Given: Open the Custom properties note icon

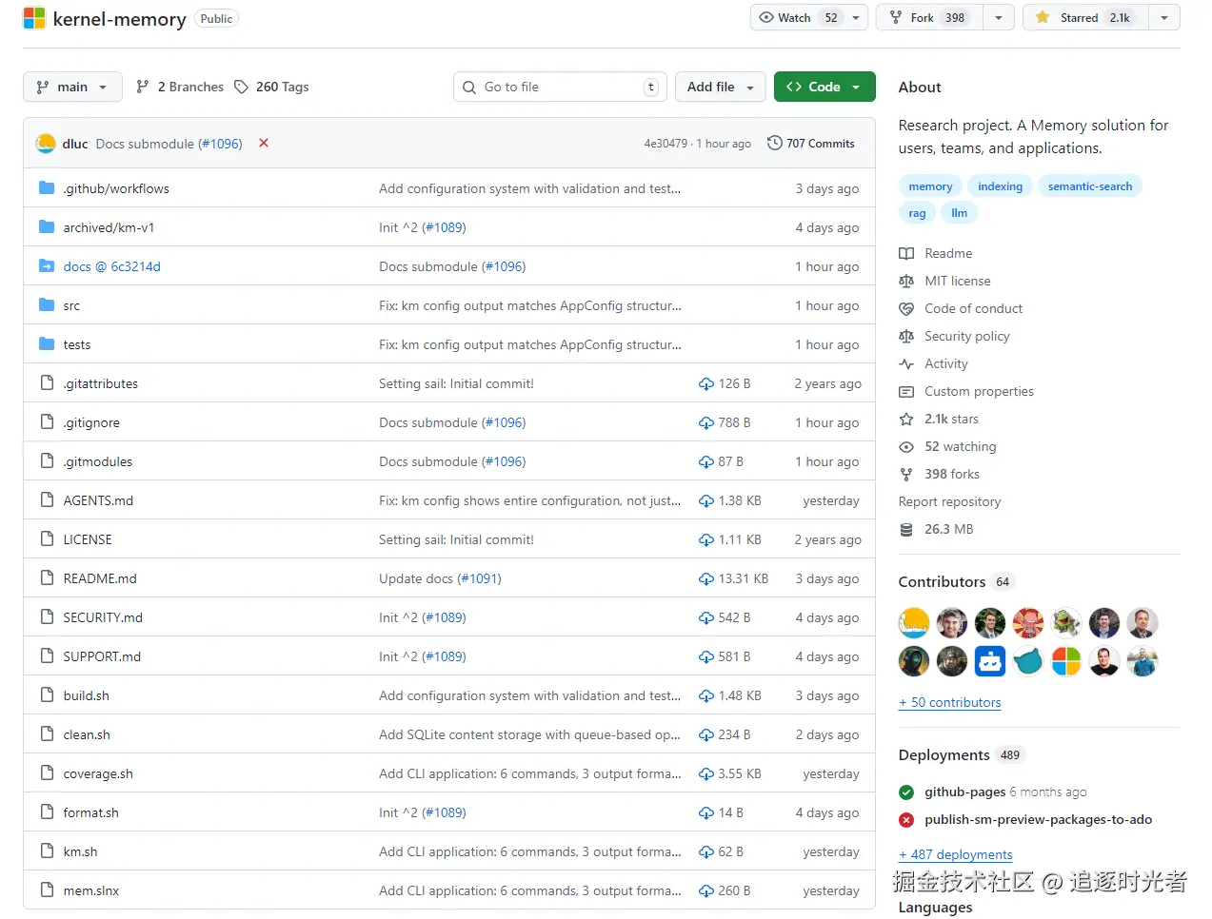Looking at the screenshot, I should tap(906, 391).
